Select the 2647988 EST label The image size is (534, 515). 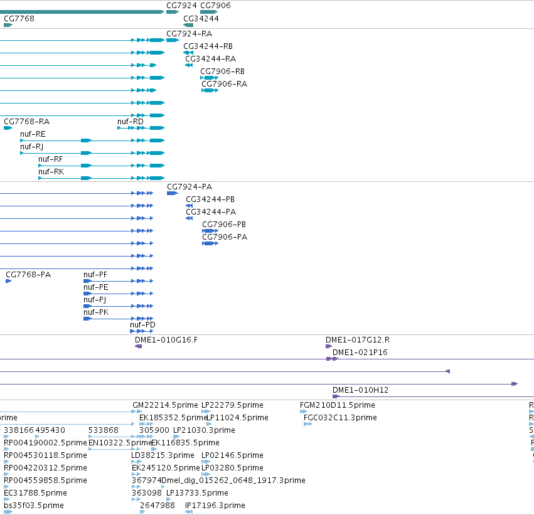tap(158, 506)
